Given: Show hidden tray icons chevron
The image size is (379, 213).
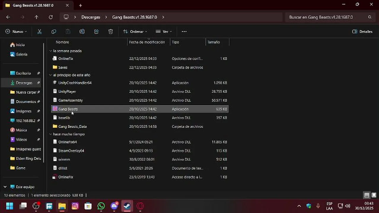Looking at the screenshot, I should [299, 206].
